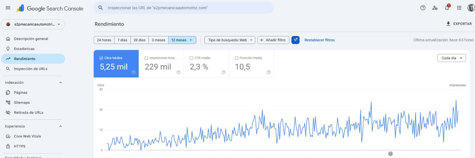This screenshot has height=158, width=475.
Task: Click the blue filter options icon
Action: point(295,40)
